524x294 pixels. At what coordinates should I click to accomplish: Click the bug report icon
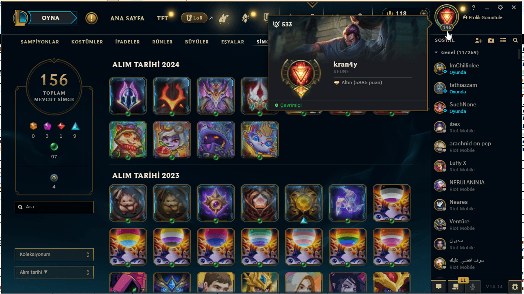coord(515,286)
